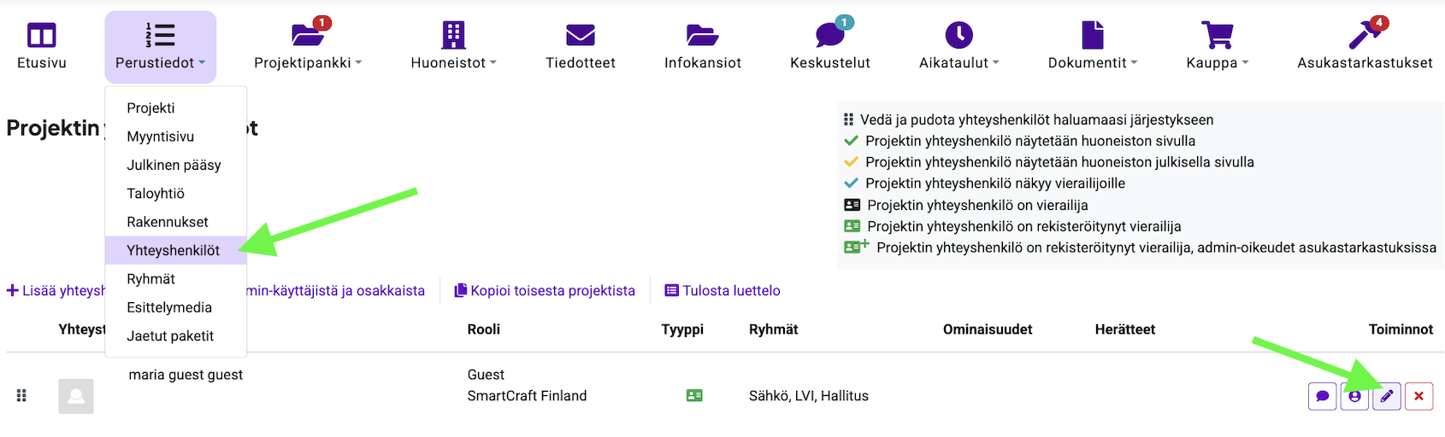1445x437 pixels.
Task: Choose Taloyhtiö in the dropdown menu
Action: (156, 194)
